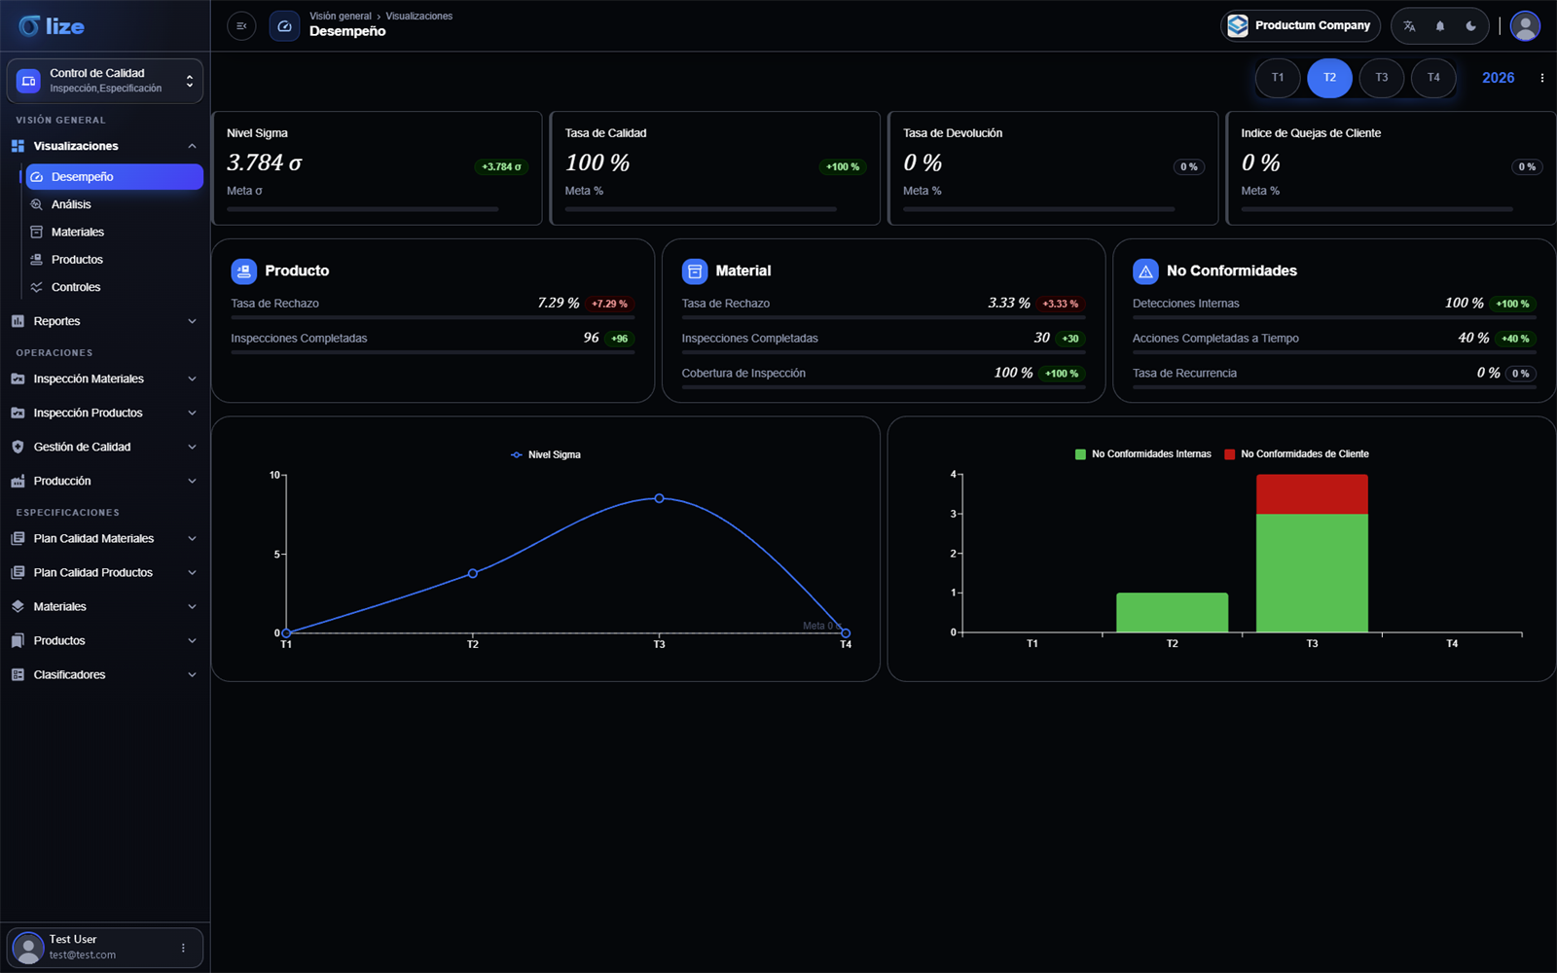1557x973 pixels.
Task: Click the red T3 bar segment
Action: point(1312,494)
